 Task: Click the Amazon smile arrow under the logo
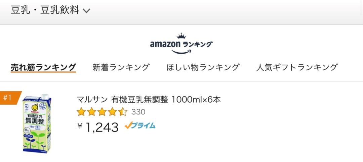click(181, 52)
